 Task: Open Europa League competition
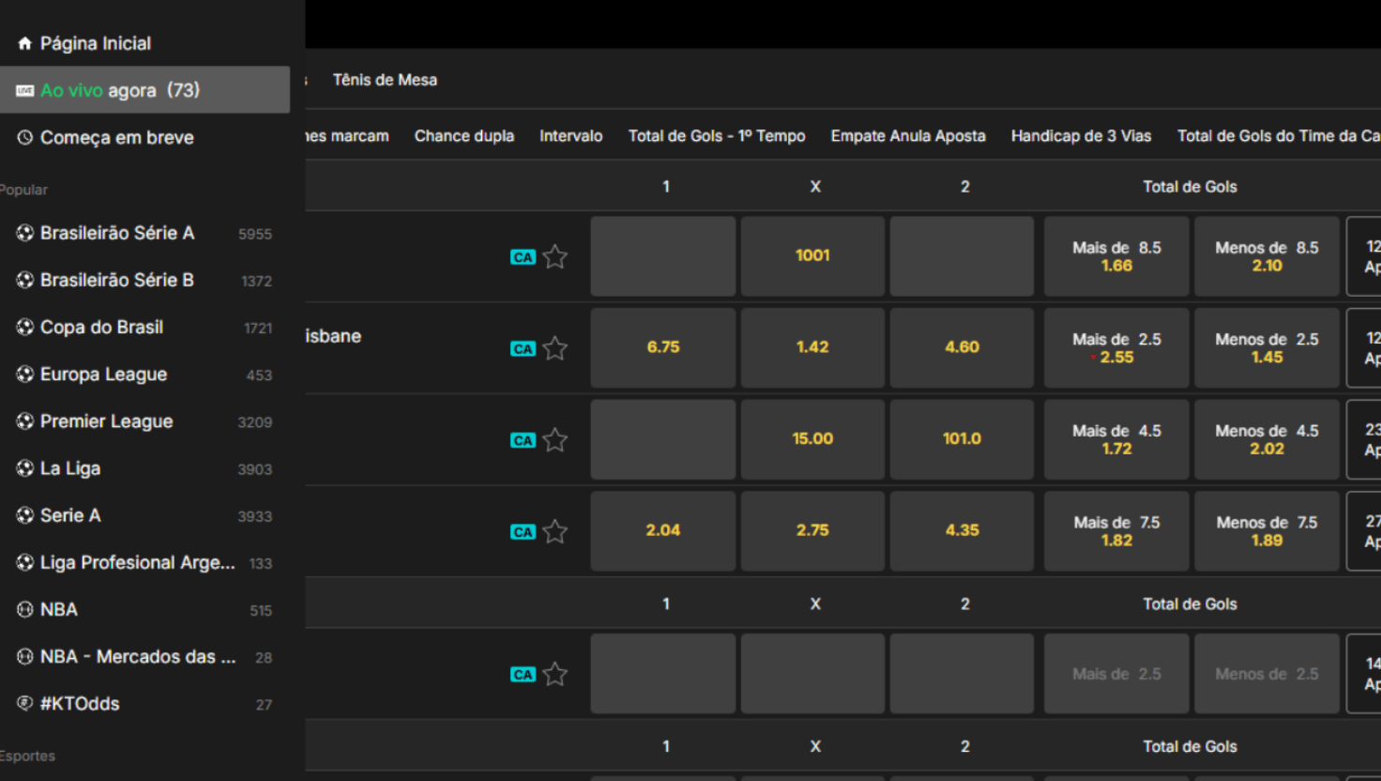[x=144, y=374]
